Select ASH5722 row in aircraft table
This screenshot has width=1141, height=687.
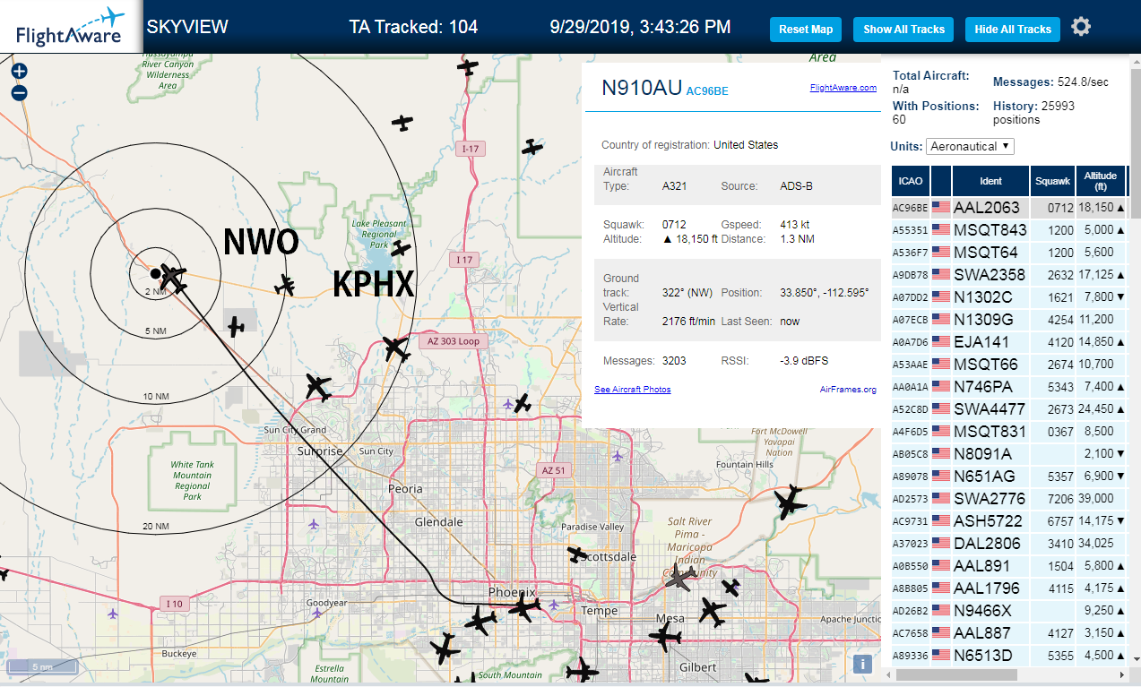pyautogui.click(x=1008, y=520)
